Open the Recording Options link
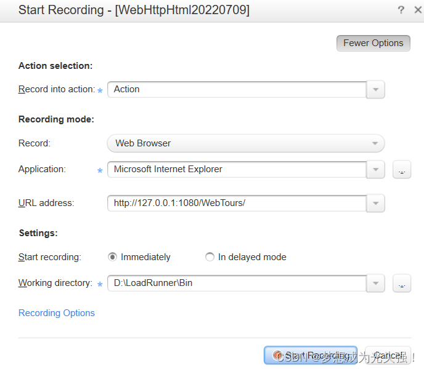424x369 pixels. [57, 313]
